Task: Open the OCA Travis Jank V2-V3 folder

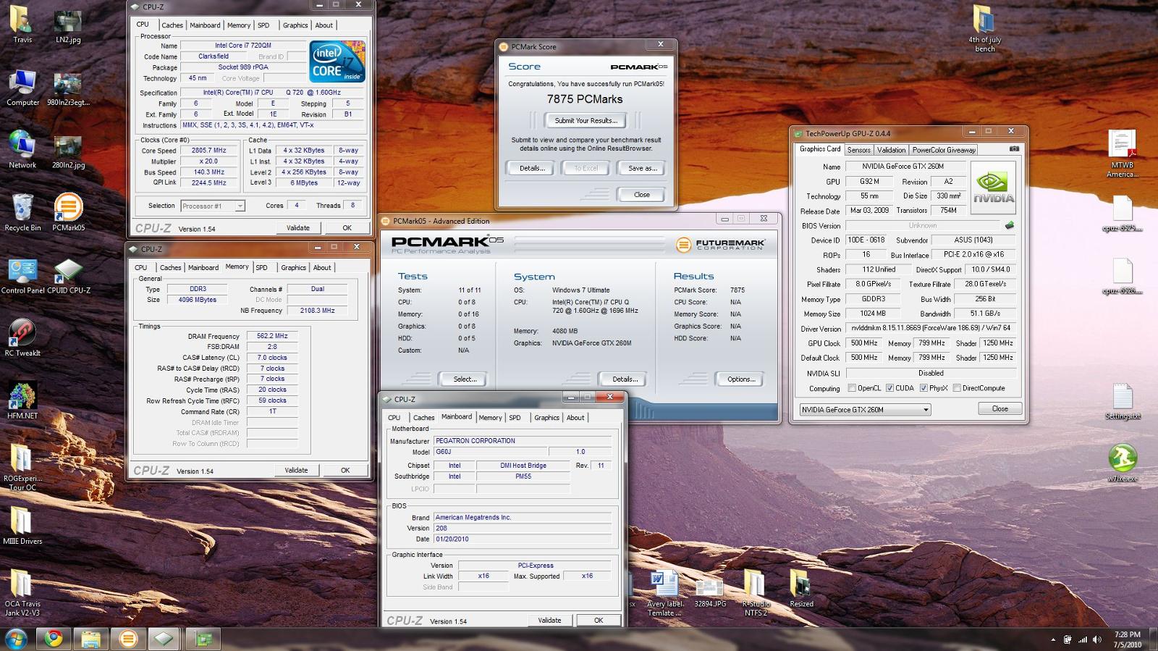Action: (22, 592)
